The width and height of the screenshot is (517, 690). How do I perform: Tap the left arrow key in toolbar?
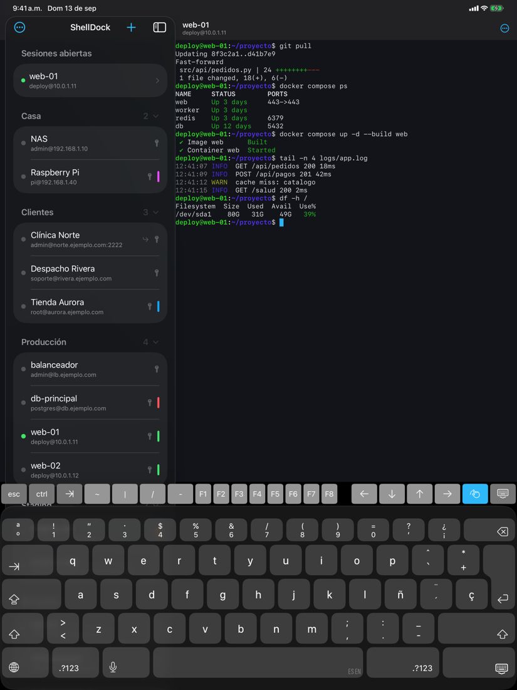(x=364, y=494)
